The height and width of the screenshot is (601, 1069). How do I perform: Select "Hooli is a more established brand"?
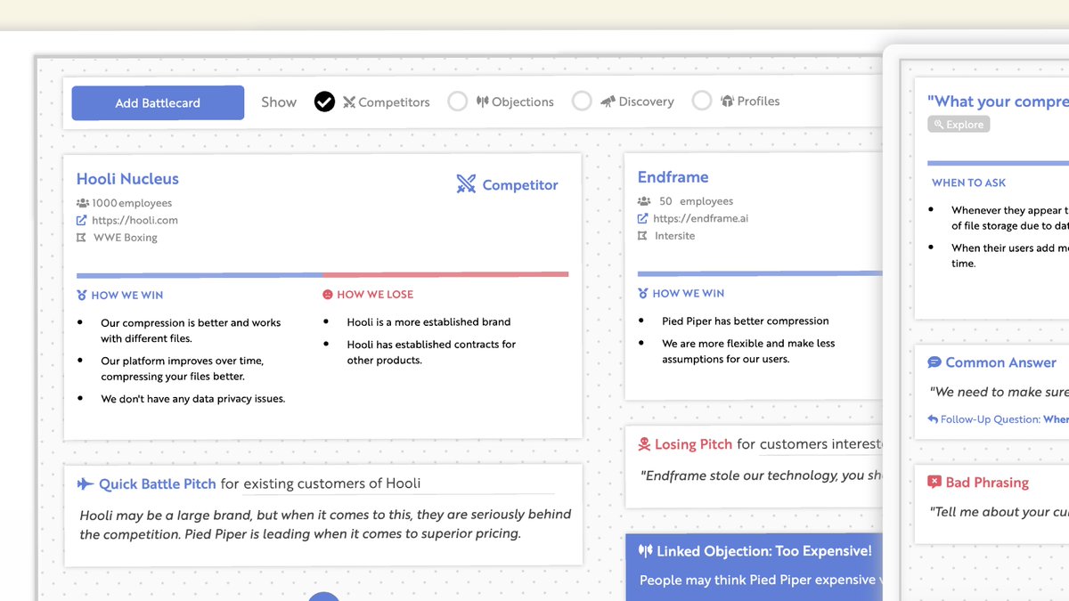[428, 322]
